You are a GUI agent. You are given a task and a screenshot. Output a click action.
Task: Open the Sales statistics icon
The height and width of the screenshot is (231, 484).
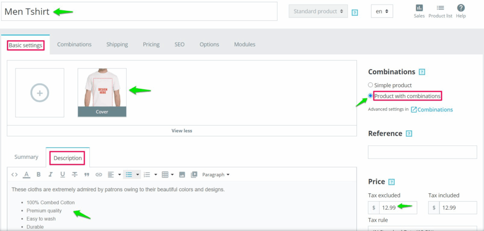tap(419, 11)
